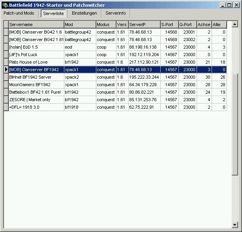Sort by ServerIP column header
Viewport: 242px width, 232px height.
click(144, 25)
